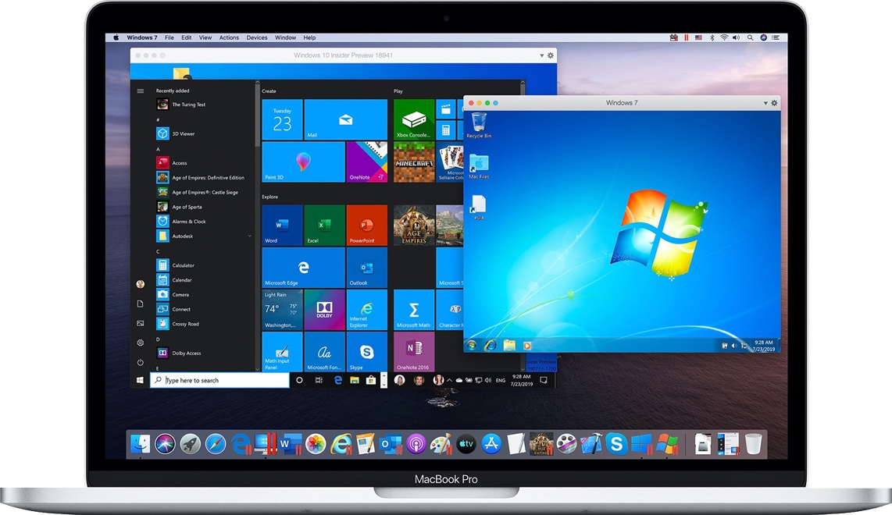Launch Skype from the Start menu tiles
Image resolution: width=892 pixels, height=515 pixels.
(x=366, y=353)
